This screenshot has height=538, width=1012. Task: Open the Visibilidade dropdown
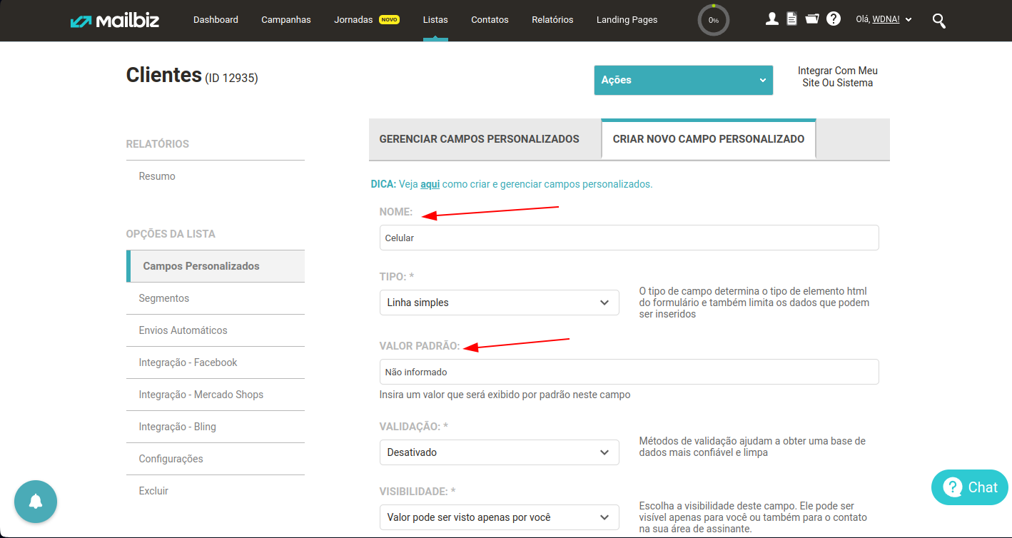click(500, 517)
